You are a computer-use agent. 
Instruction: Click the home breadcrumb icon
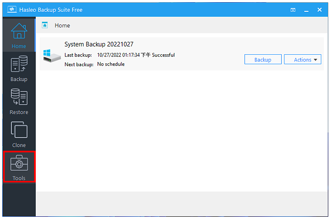pyautogui.click(x=45, y=25)
